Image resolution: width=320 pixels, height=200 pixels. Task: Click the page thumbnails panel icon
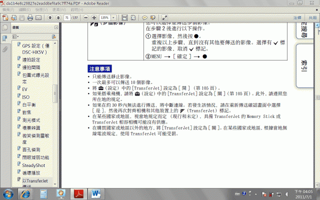coord(4,27)
